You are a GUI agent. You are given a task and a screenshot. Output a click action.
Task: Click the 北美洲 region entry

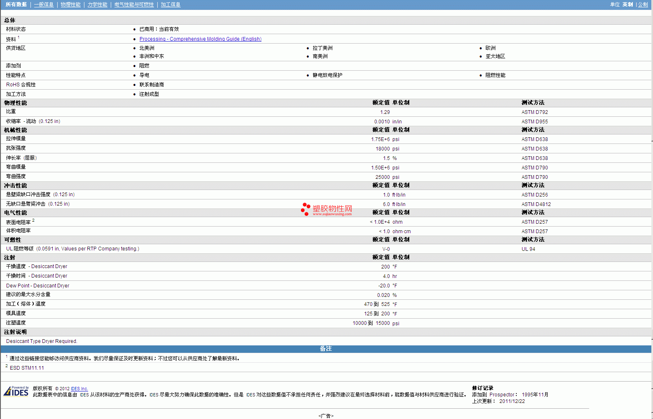point(147,48)
